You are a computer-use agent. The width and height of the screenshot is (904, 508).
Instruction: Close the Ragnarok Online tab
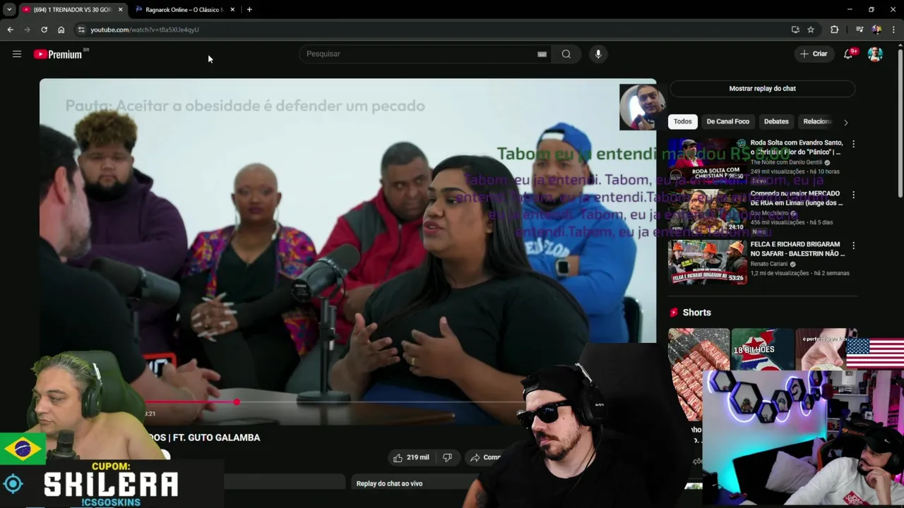[x=232, y=9]
